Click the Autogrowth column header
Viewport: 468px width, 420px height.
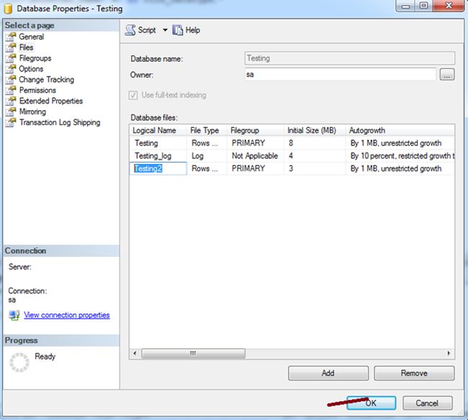point(400,130)
